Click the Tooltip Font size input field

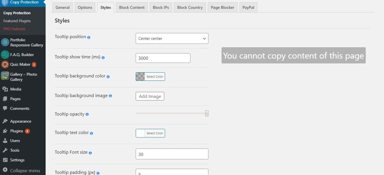[x=172, y=154]
